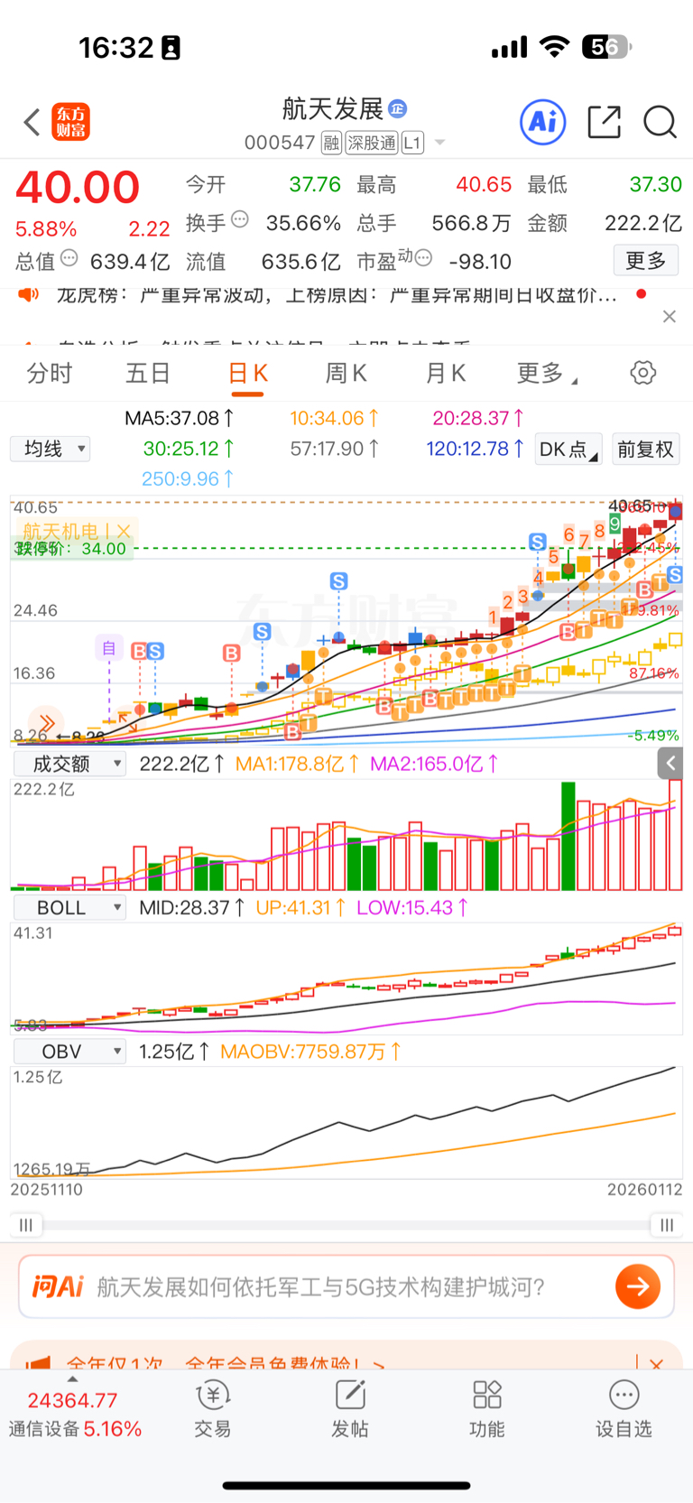Tap the orange double-chevron expand icon on chart
693x1503 pixels.
(46, 723)
